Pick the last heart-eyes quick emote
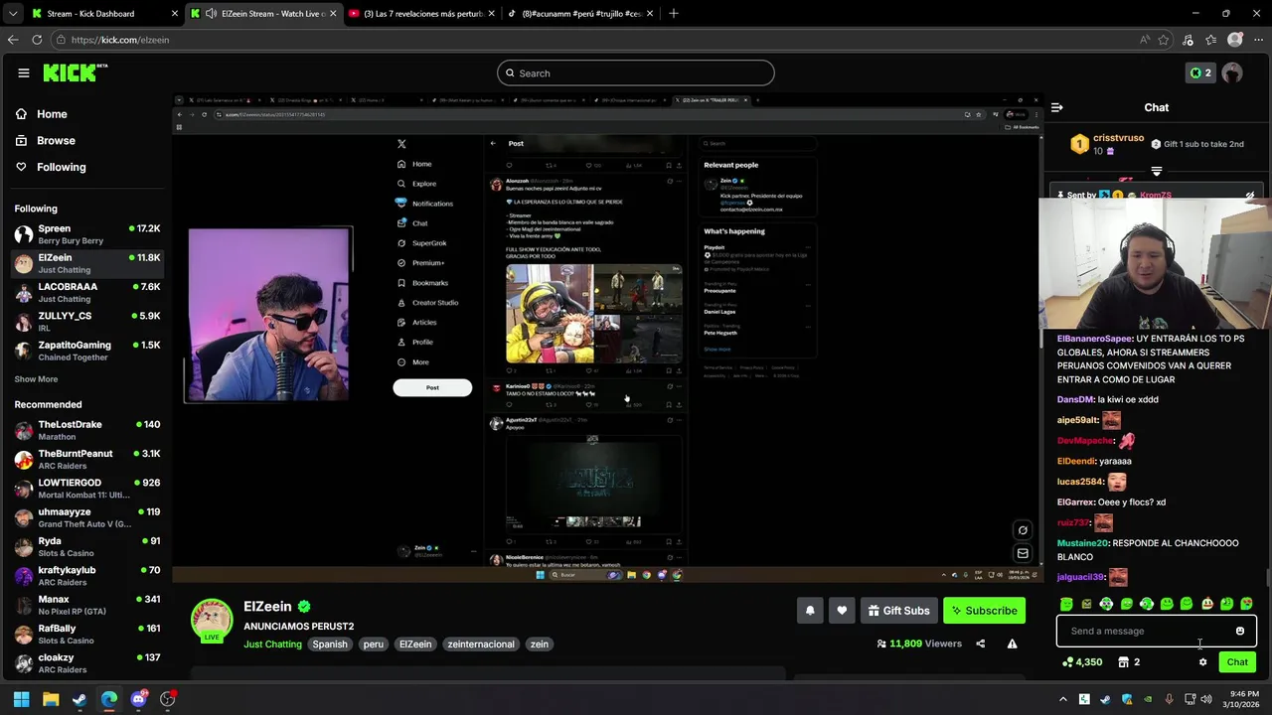This screenshot has height=715, width=1272. coord(1246,604)
